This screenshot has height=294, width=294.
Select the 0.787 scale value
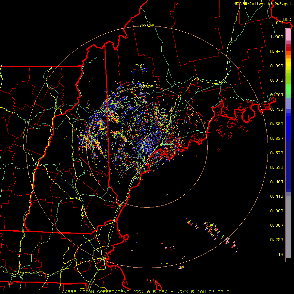[x=277, y=95]
